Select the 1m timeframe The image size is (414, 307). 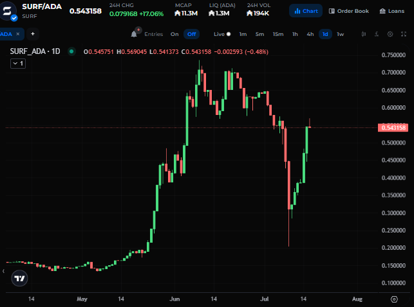[243, 34]
